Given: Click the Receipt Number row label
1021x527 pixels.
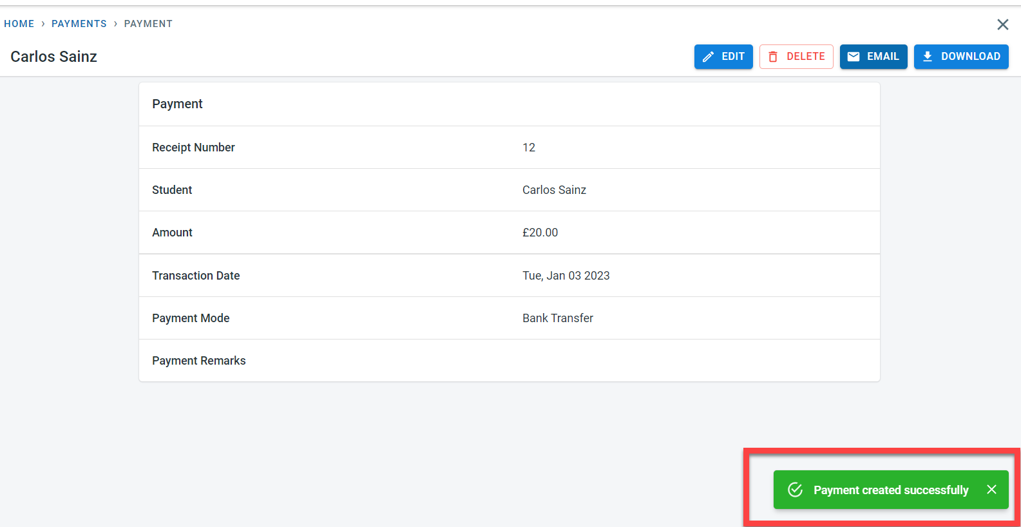Looking at the screenshot, I should point(193,148).
